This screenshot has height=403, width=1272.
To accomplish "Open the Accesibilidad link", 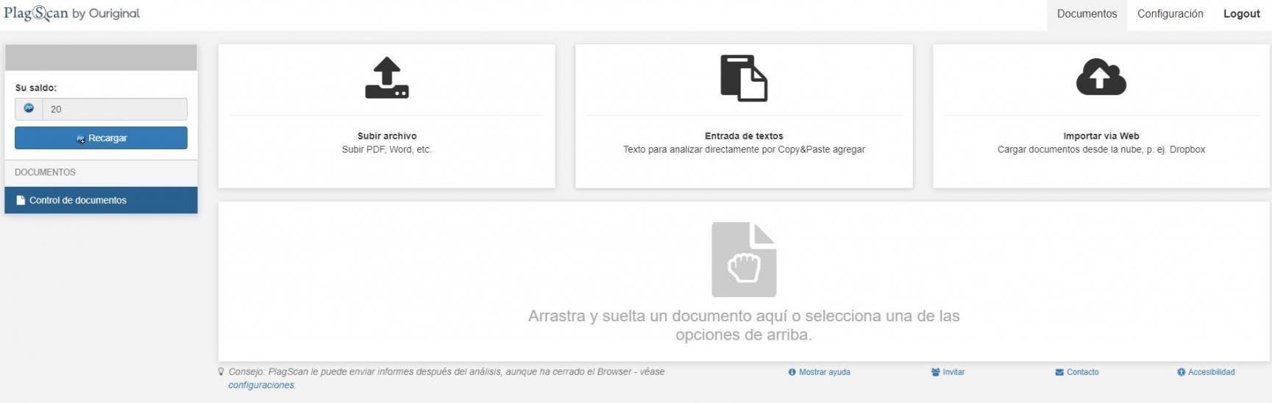I will coord(1210,372).
